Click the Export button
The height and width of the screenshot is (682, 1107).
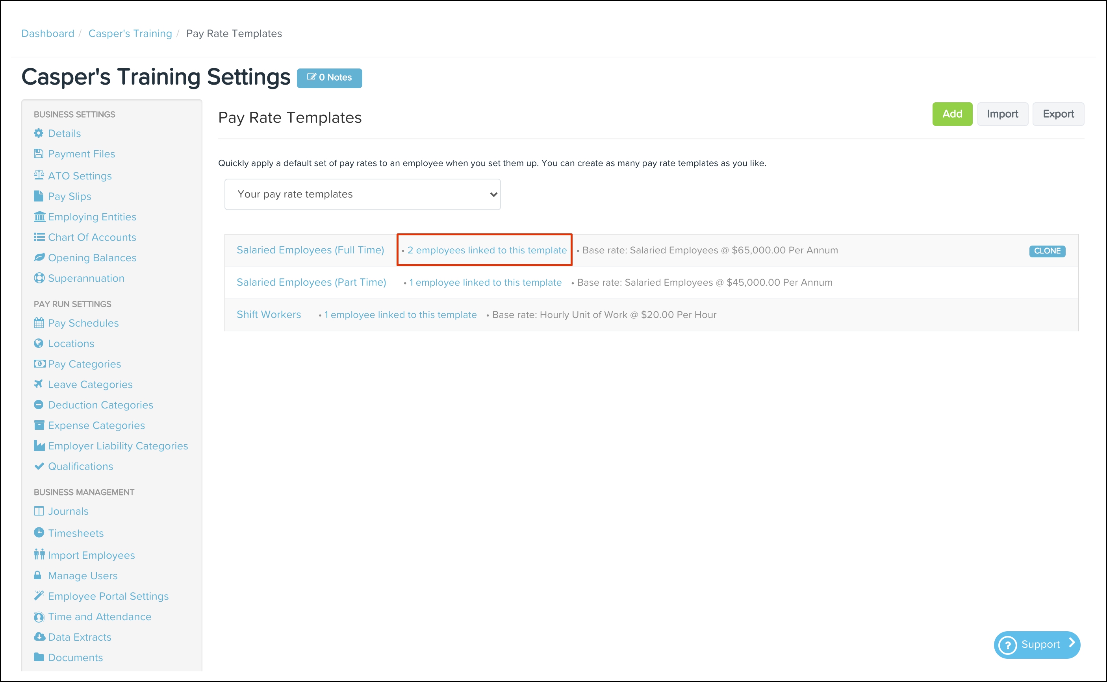pyautogui.click(x=1058, y=114)
